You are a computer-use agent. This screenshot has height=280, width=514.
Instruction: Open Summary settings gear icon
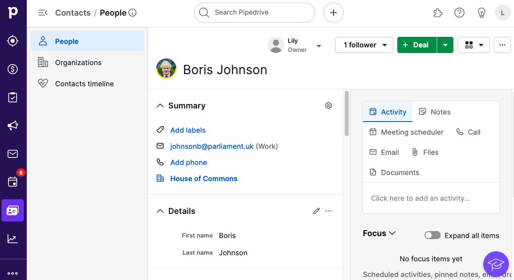point(329,105)
